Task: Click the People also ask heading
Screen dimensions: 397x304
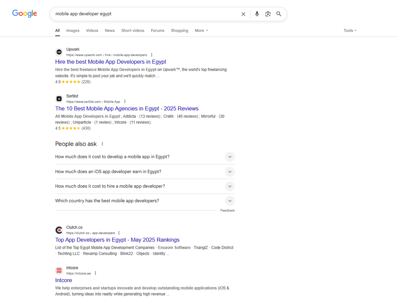Action: (x=76, y=144)
